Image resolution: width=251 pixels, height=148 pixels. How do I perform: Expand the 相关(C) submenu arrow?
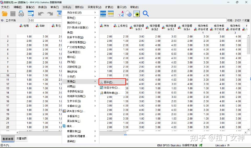(95, 57)
